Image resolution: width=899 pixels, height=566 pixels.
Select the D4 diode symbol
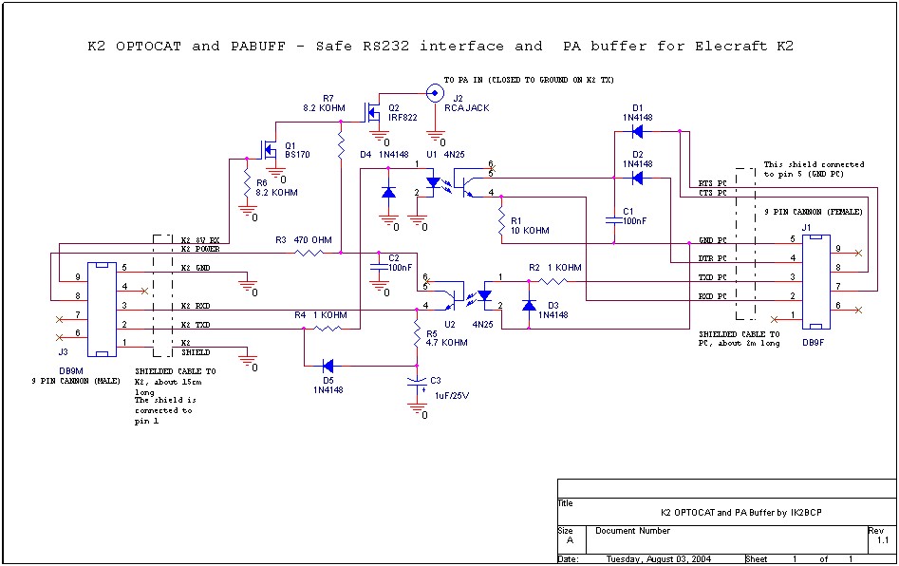[388, 193]
